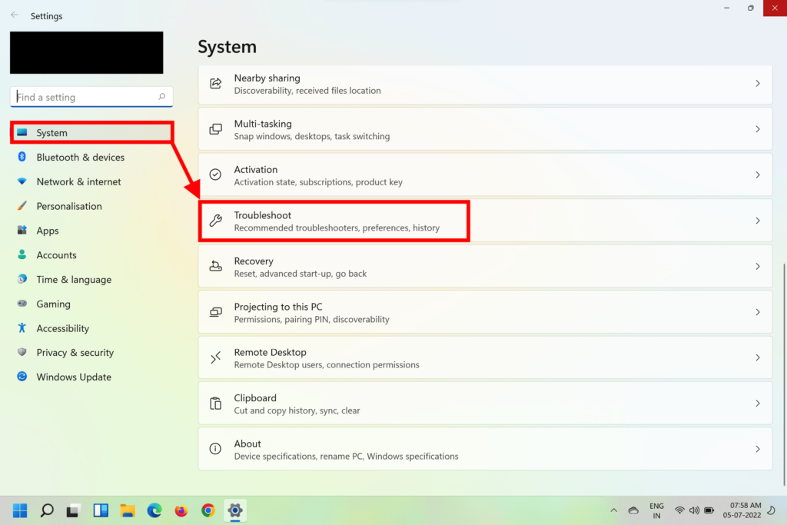787x525 pixels.
Task: Click the search magnifier icon in Find a setting
Action: pyautogui.click(x=161, y=97)
